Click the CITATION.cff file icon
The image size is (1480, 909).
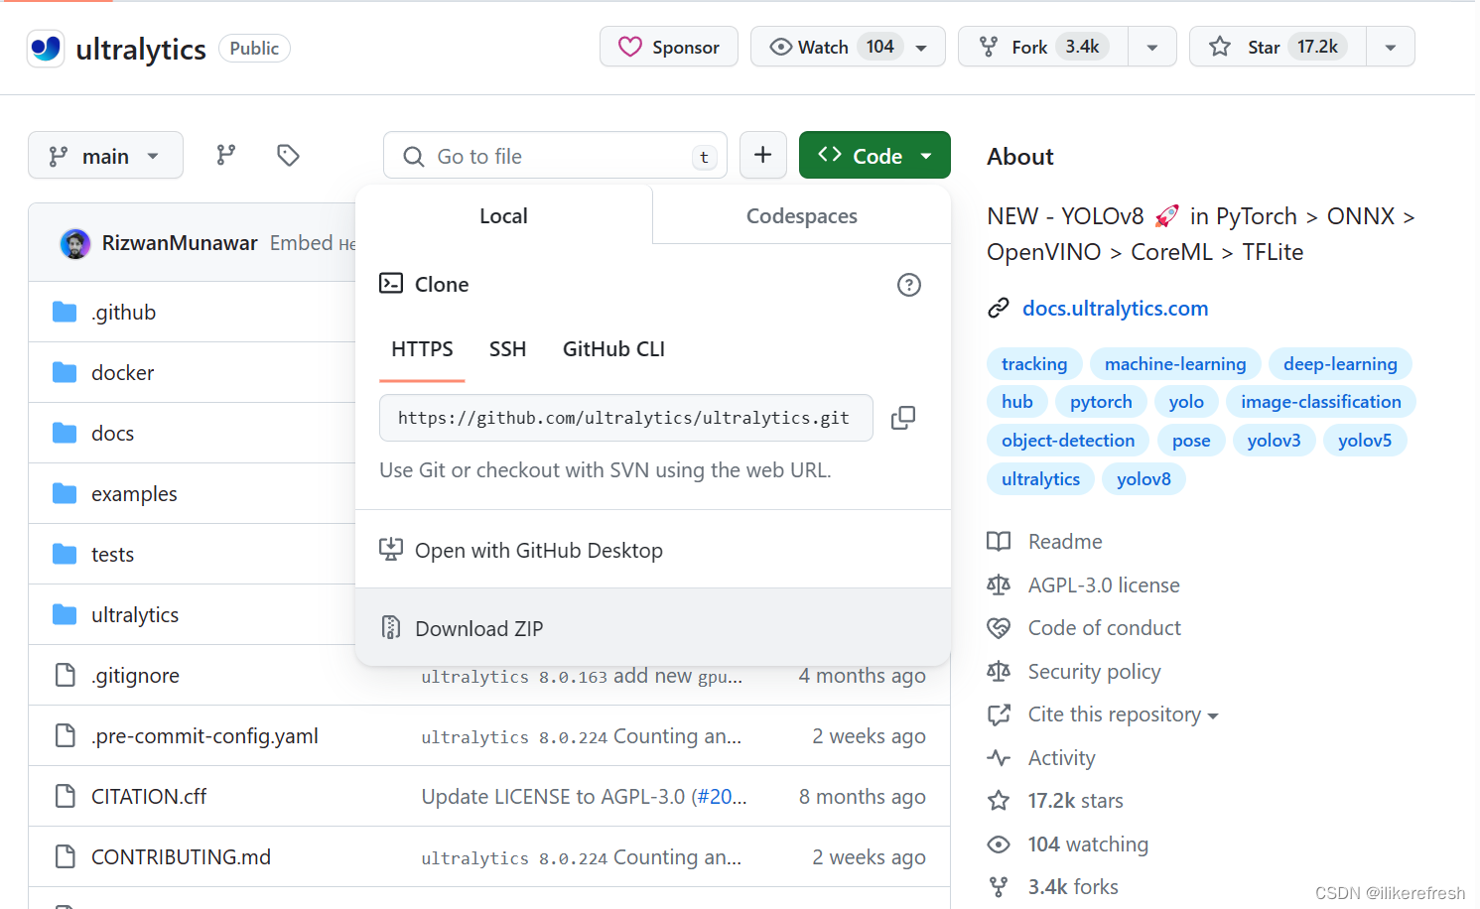[66, 796]
